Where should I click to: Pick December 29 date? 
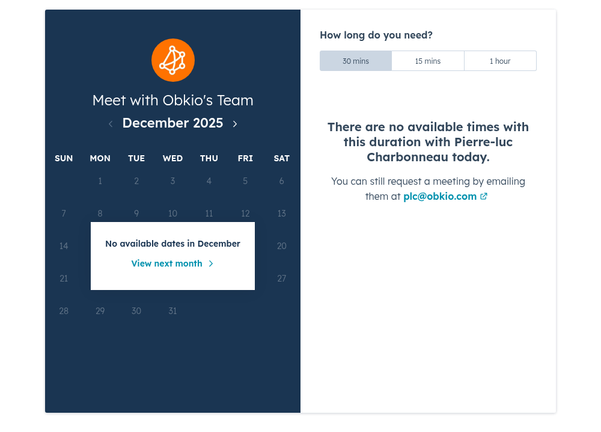100,311
